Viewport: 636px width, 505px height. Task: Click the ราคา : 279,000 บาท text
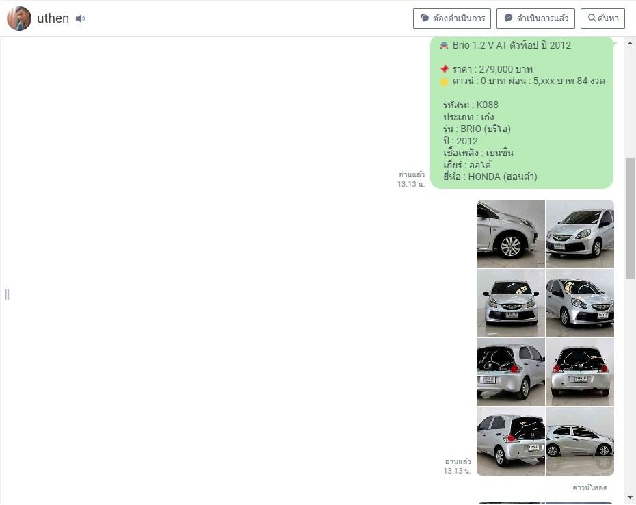point(493,69)
